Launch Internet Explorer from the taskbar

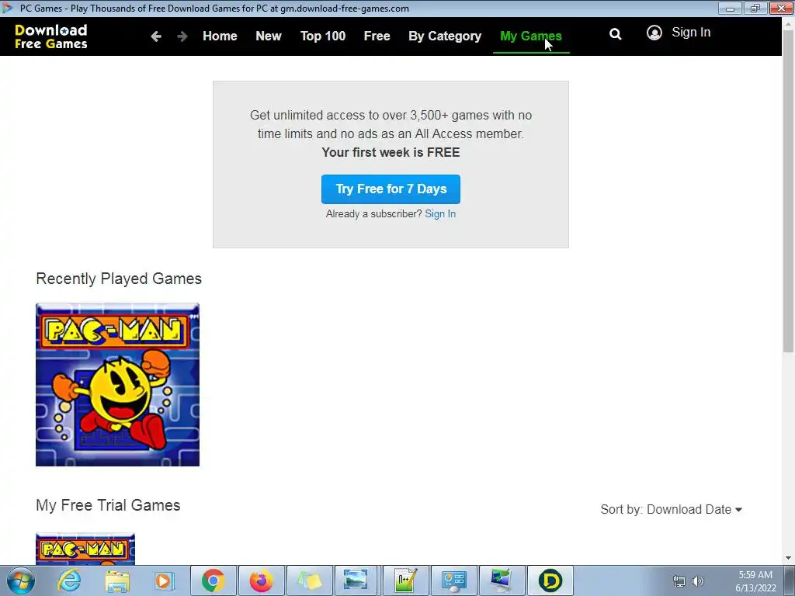(69, 580)
